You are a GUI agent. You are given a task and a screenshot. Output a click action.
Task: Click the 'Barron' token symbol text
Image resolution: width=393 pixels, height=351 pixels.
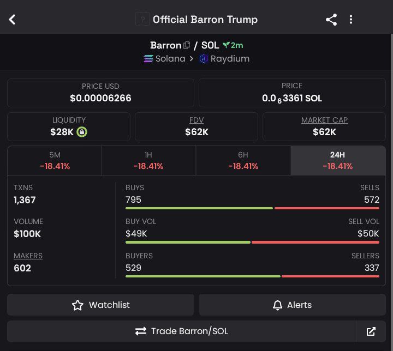166,45
